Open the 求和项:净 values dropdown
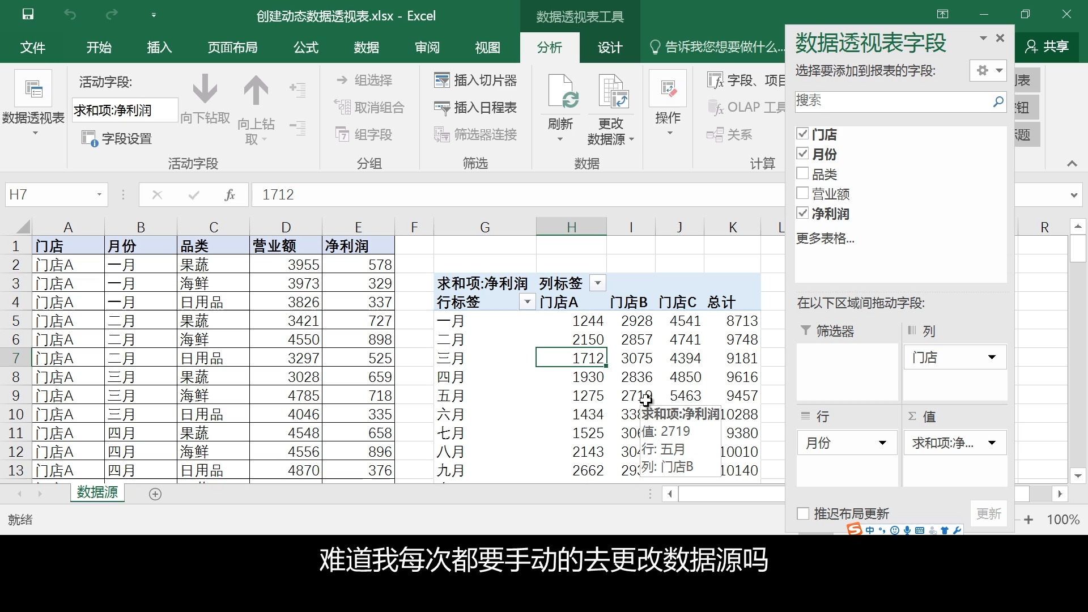Screen dimensions: 1088x612 [x=993, y=443]
